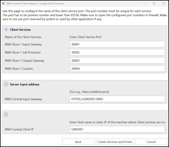Click the 'RMH Store 1 Output Gateway' label
Image resolution: width=169 pixels, height=147 pixels.
pos(25,61)
